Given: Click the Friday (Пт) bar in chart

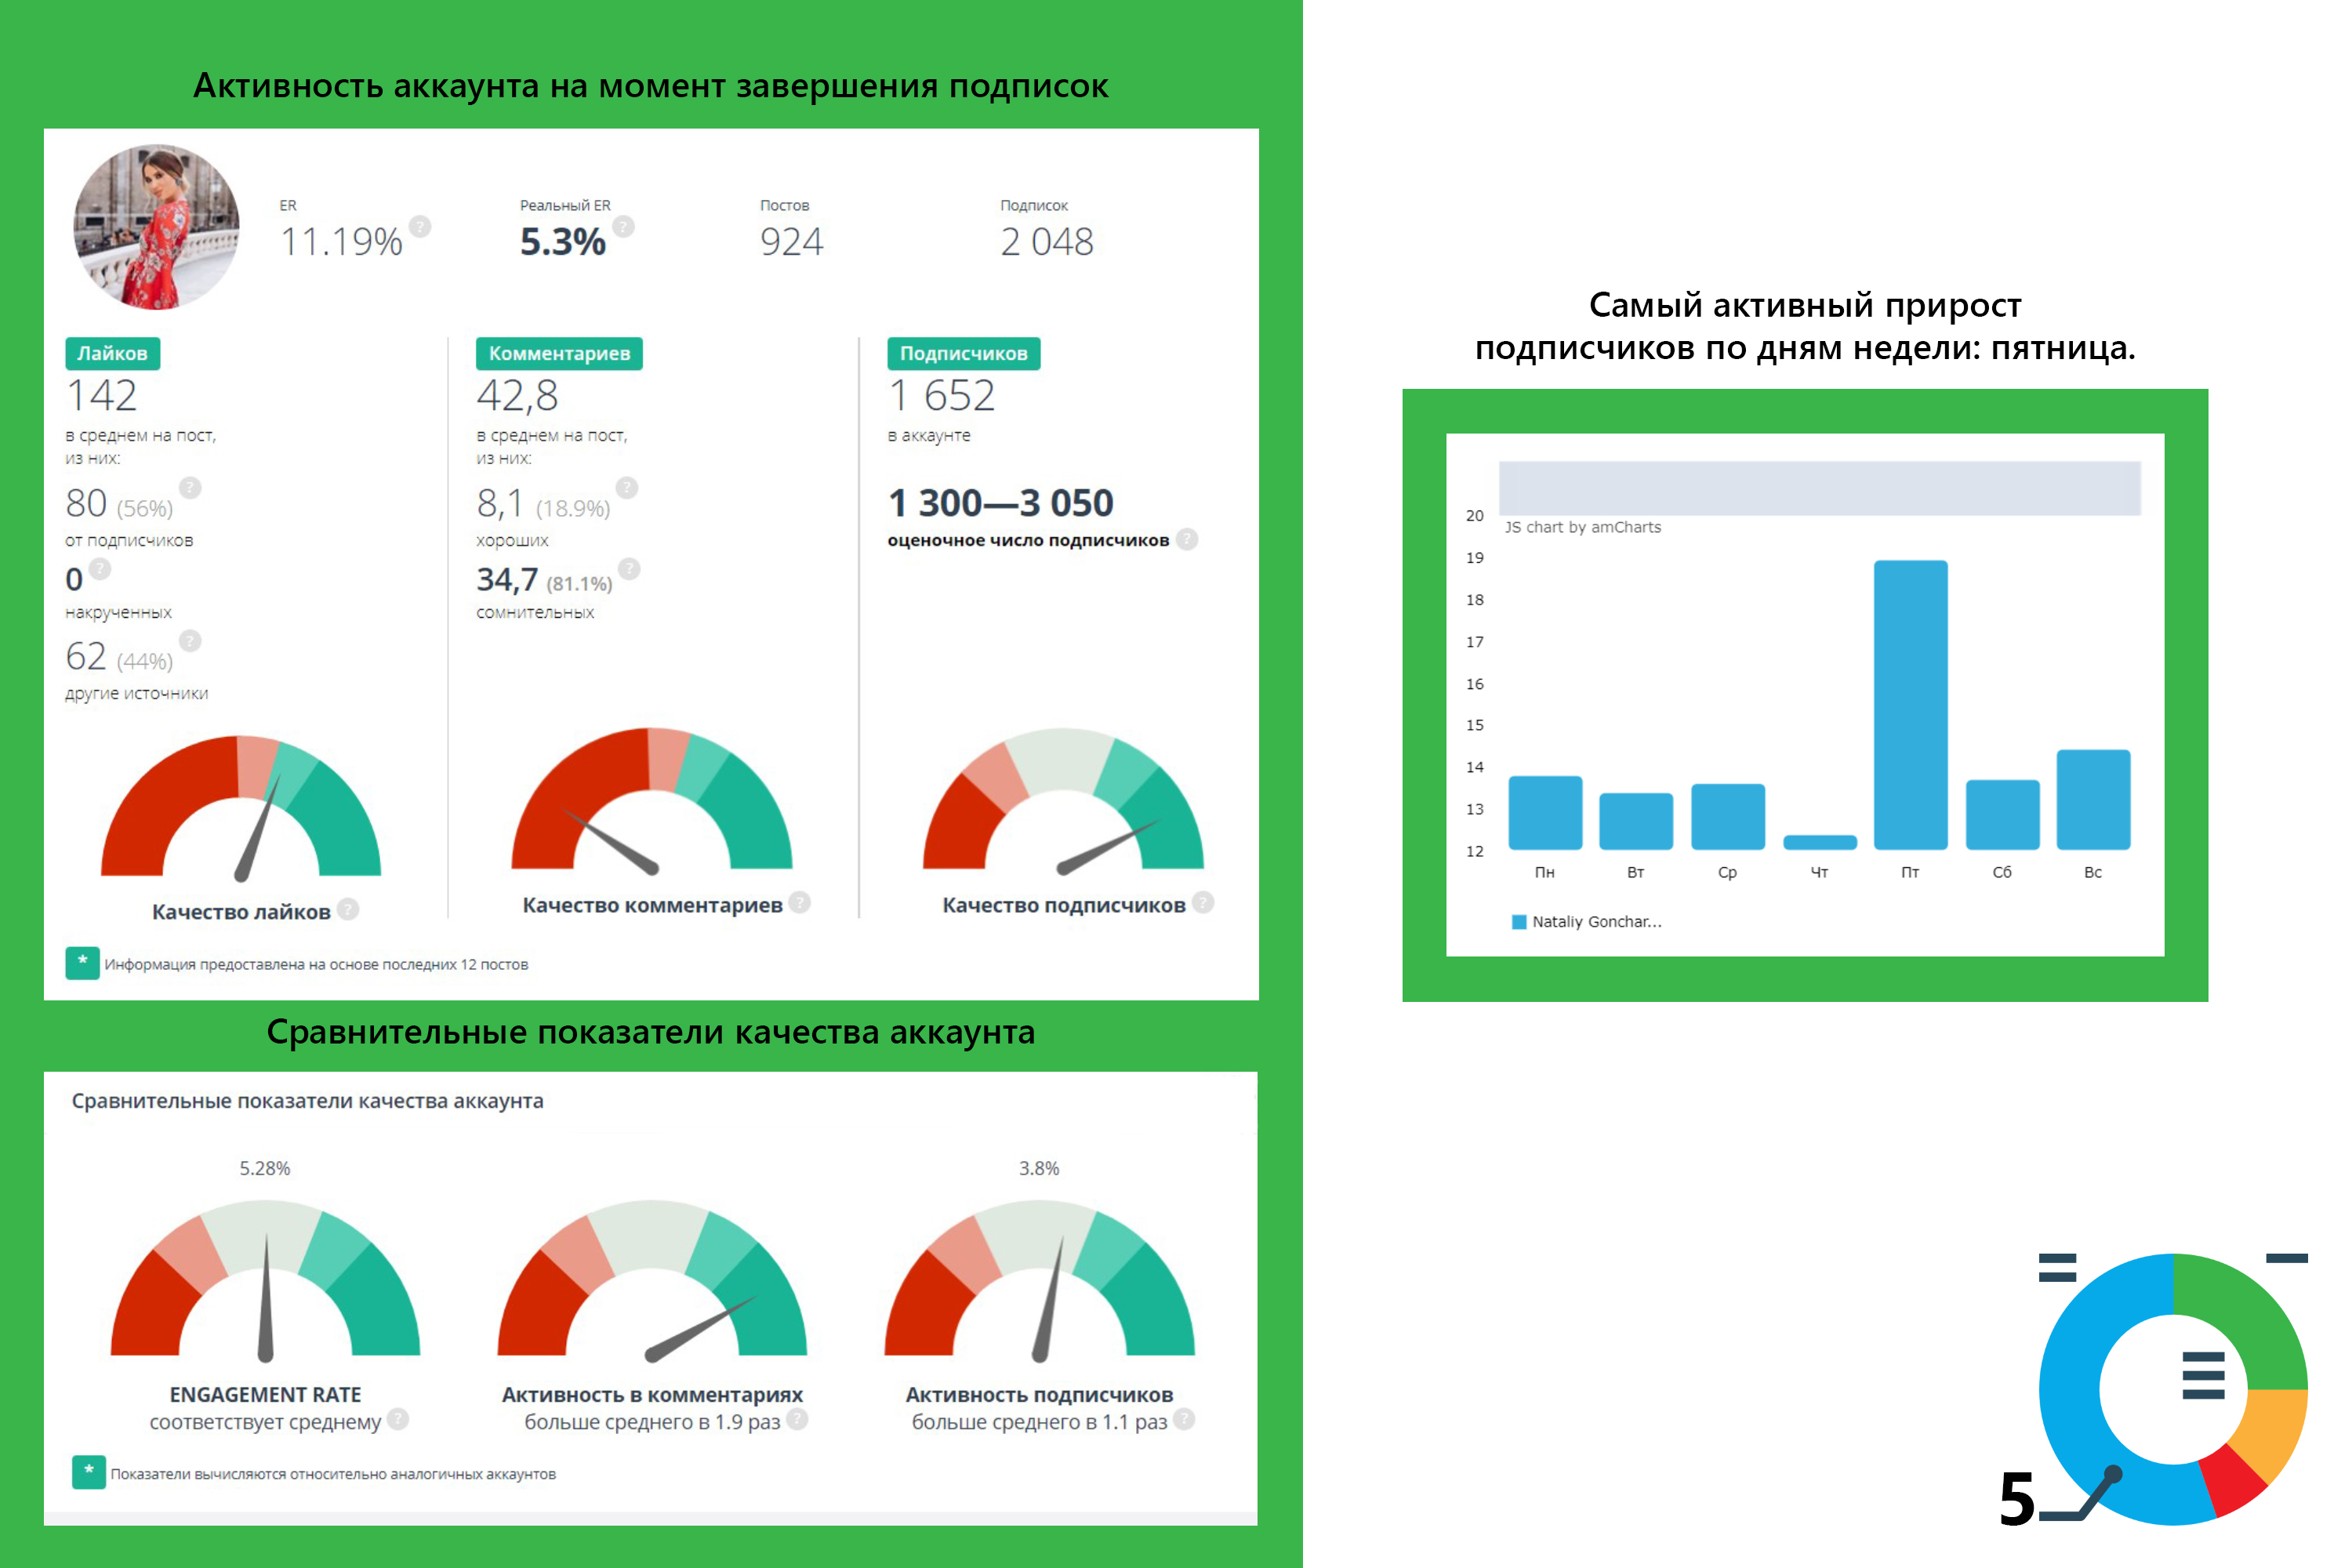Looking at the screenshot, I should [1910, 705].
